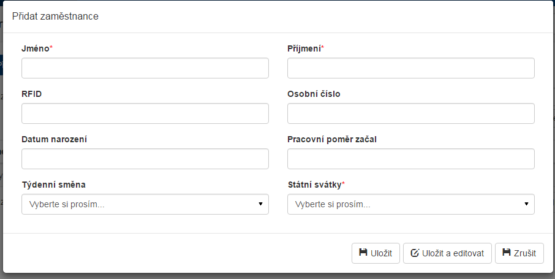This screenshot has height=279, width=555.
Task: Focus the Jméno input field
Action: pyautogui.click(x=145, y=68)
